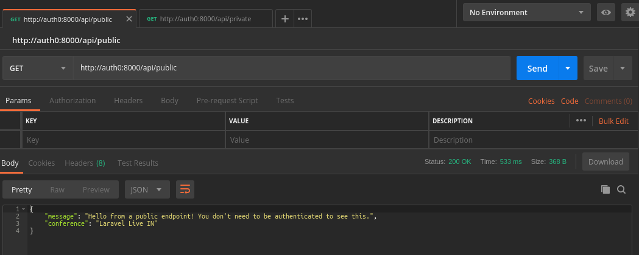Click the 200 OK status value
This screenshot has height=255, width=639.
click(460, 161)
